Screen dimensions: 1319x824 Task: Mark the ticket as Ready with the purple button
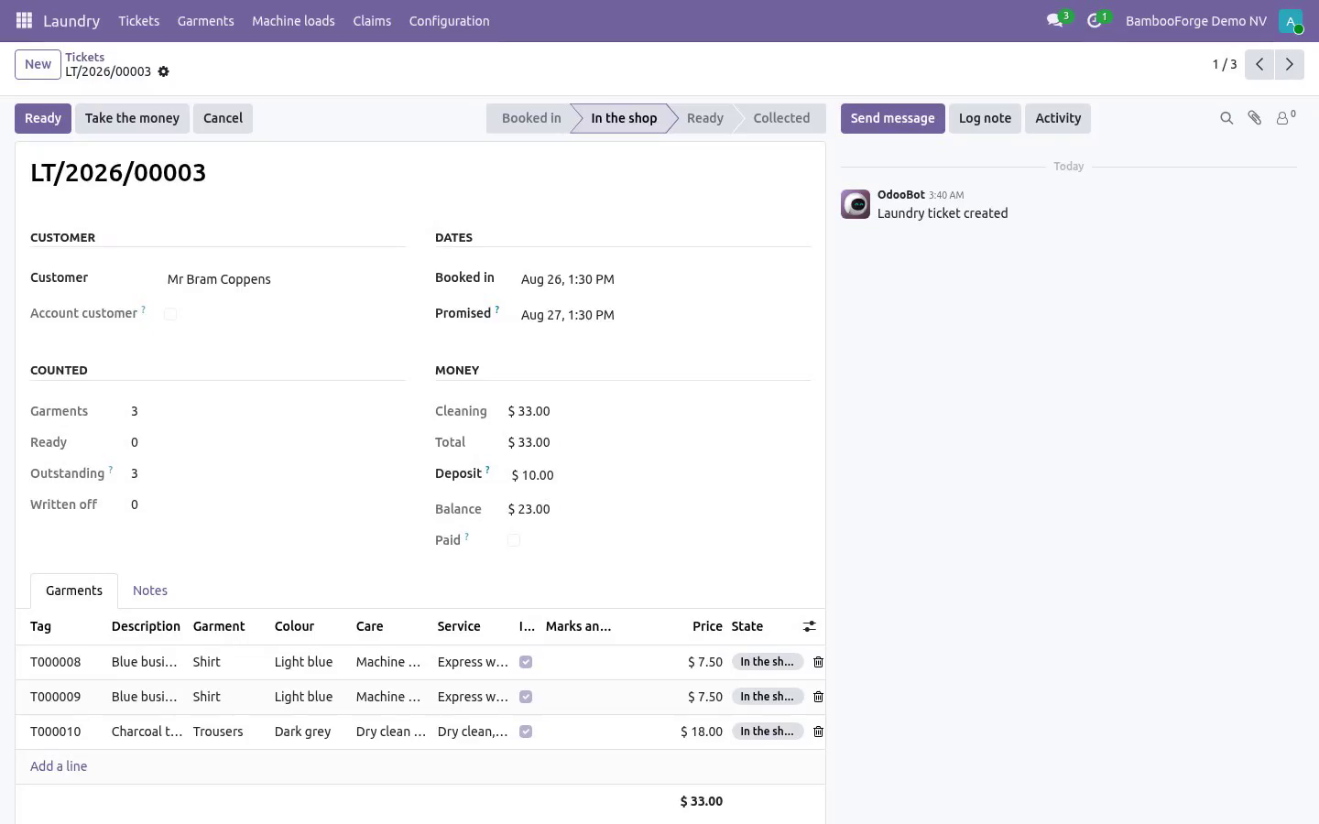point(43,118)
